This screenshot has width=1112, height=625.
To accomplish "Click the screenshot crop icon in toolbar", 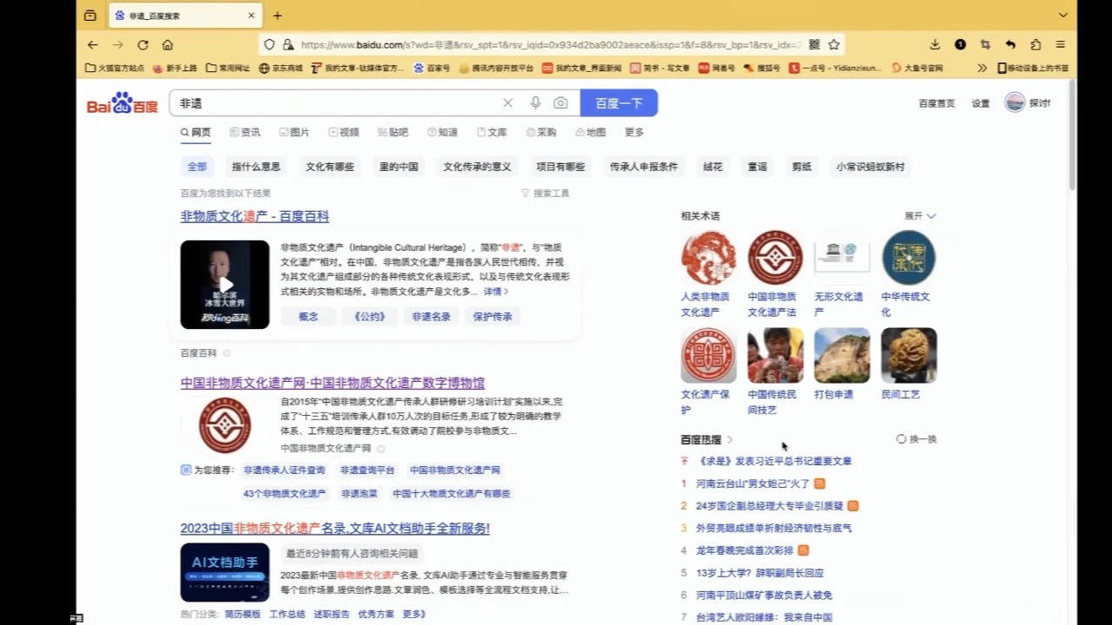I will pos(985,44).
